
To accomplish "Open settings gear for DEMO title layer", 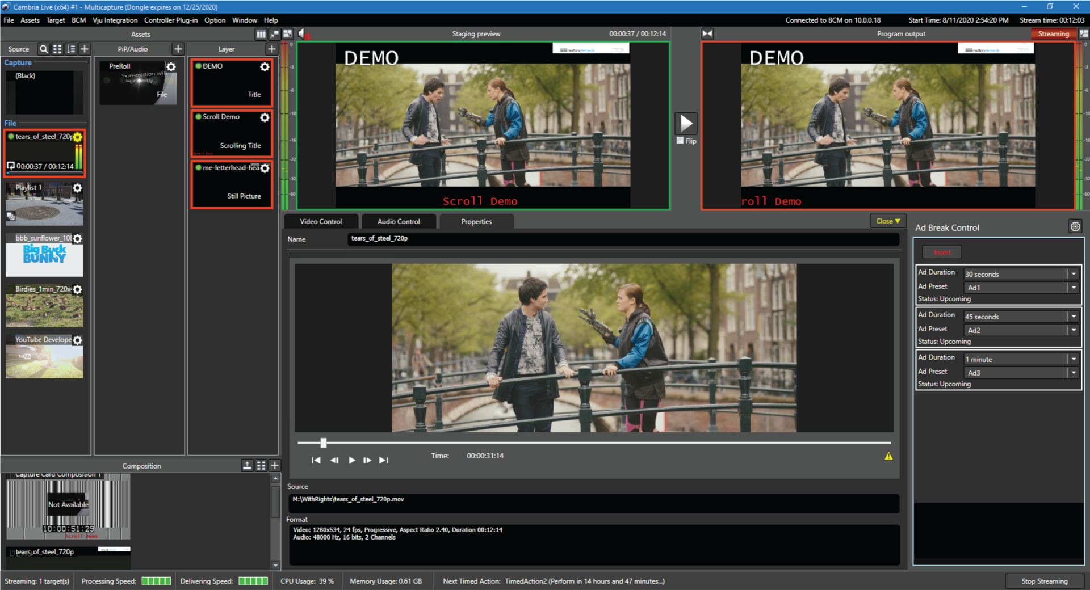I will tap(265, 67).
